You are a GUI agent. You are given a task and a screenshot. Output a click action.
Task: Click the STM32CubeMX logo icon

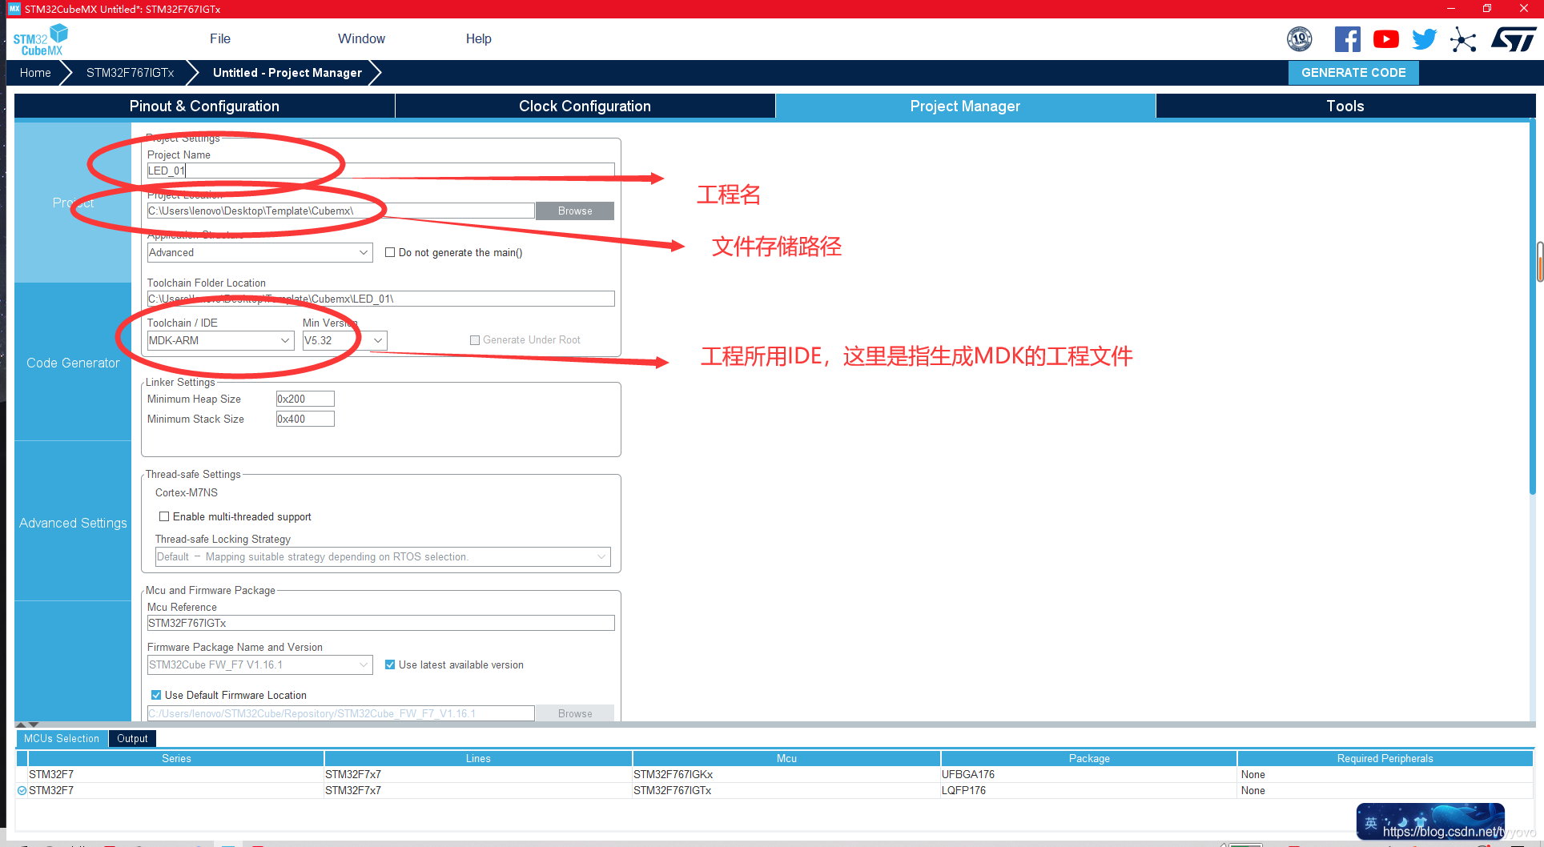(x=40, y=39)
